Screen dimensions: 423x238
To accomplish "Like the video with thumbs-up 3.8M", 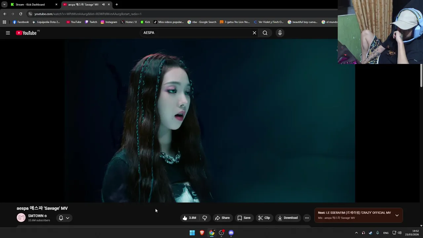I will (x=189, y=218).
